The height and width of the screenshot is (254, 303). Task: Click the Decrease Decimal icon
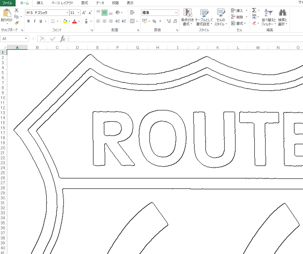tap(175, 21)
